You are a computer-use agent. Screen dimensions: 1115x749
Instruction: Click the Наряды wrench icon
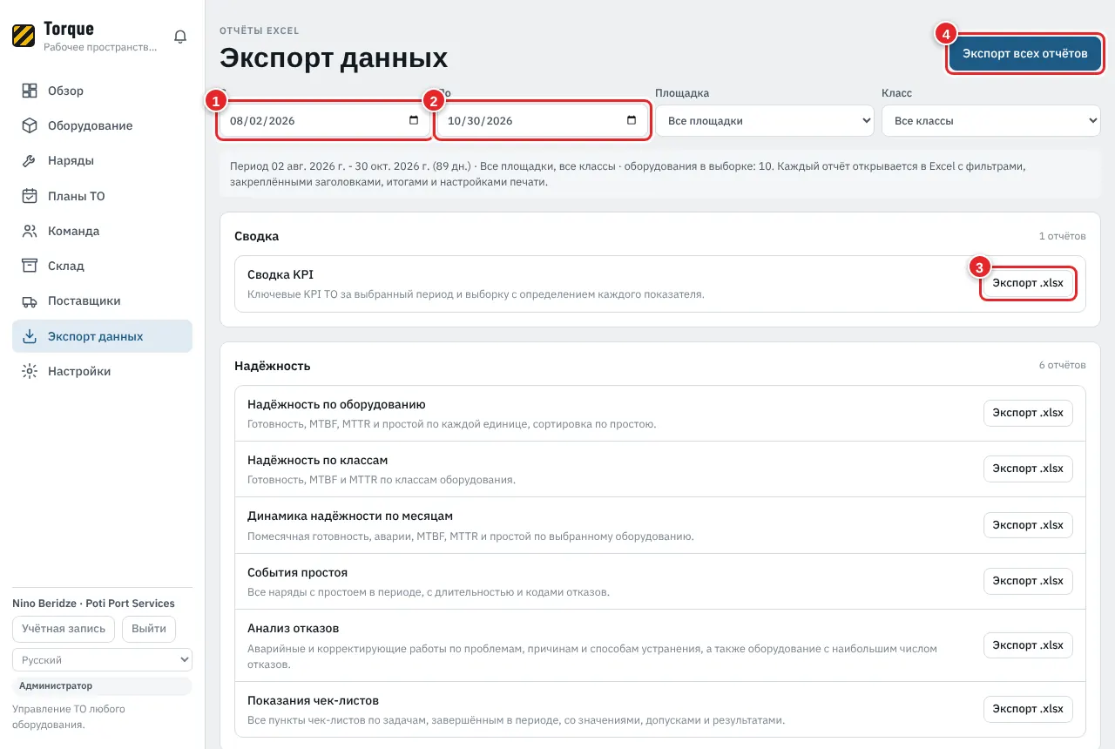(30, 161)
